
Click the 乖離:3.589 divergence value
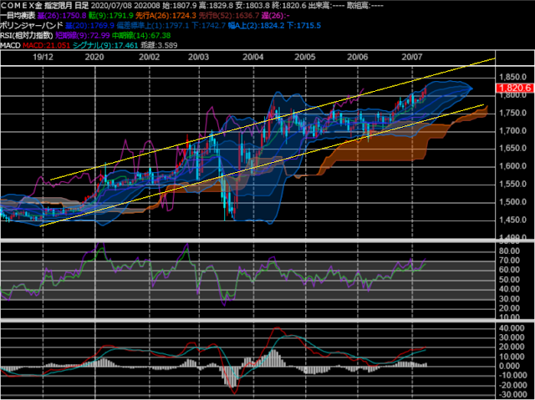159,45
